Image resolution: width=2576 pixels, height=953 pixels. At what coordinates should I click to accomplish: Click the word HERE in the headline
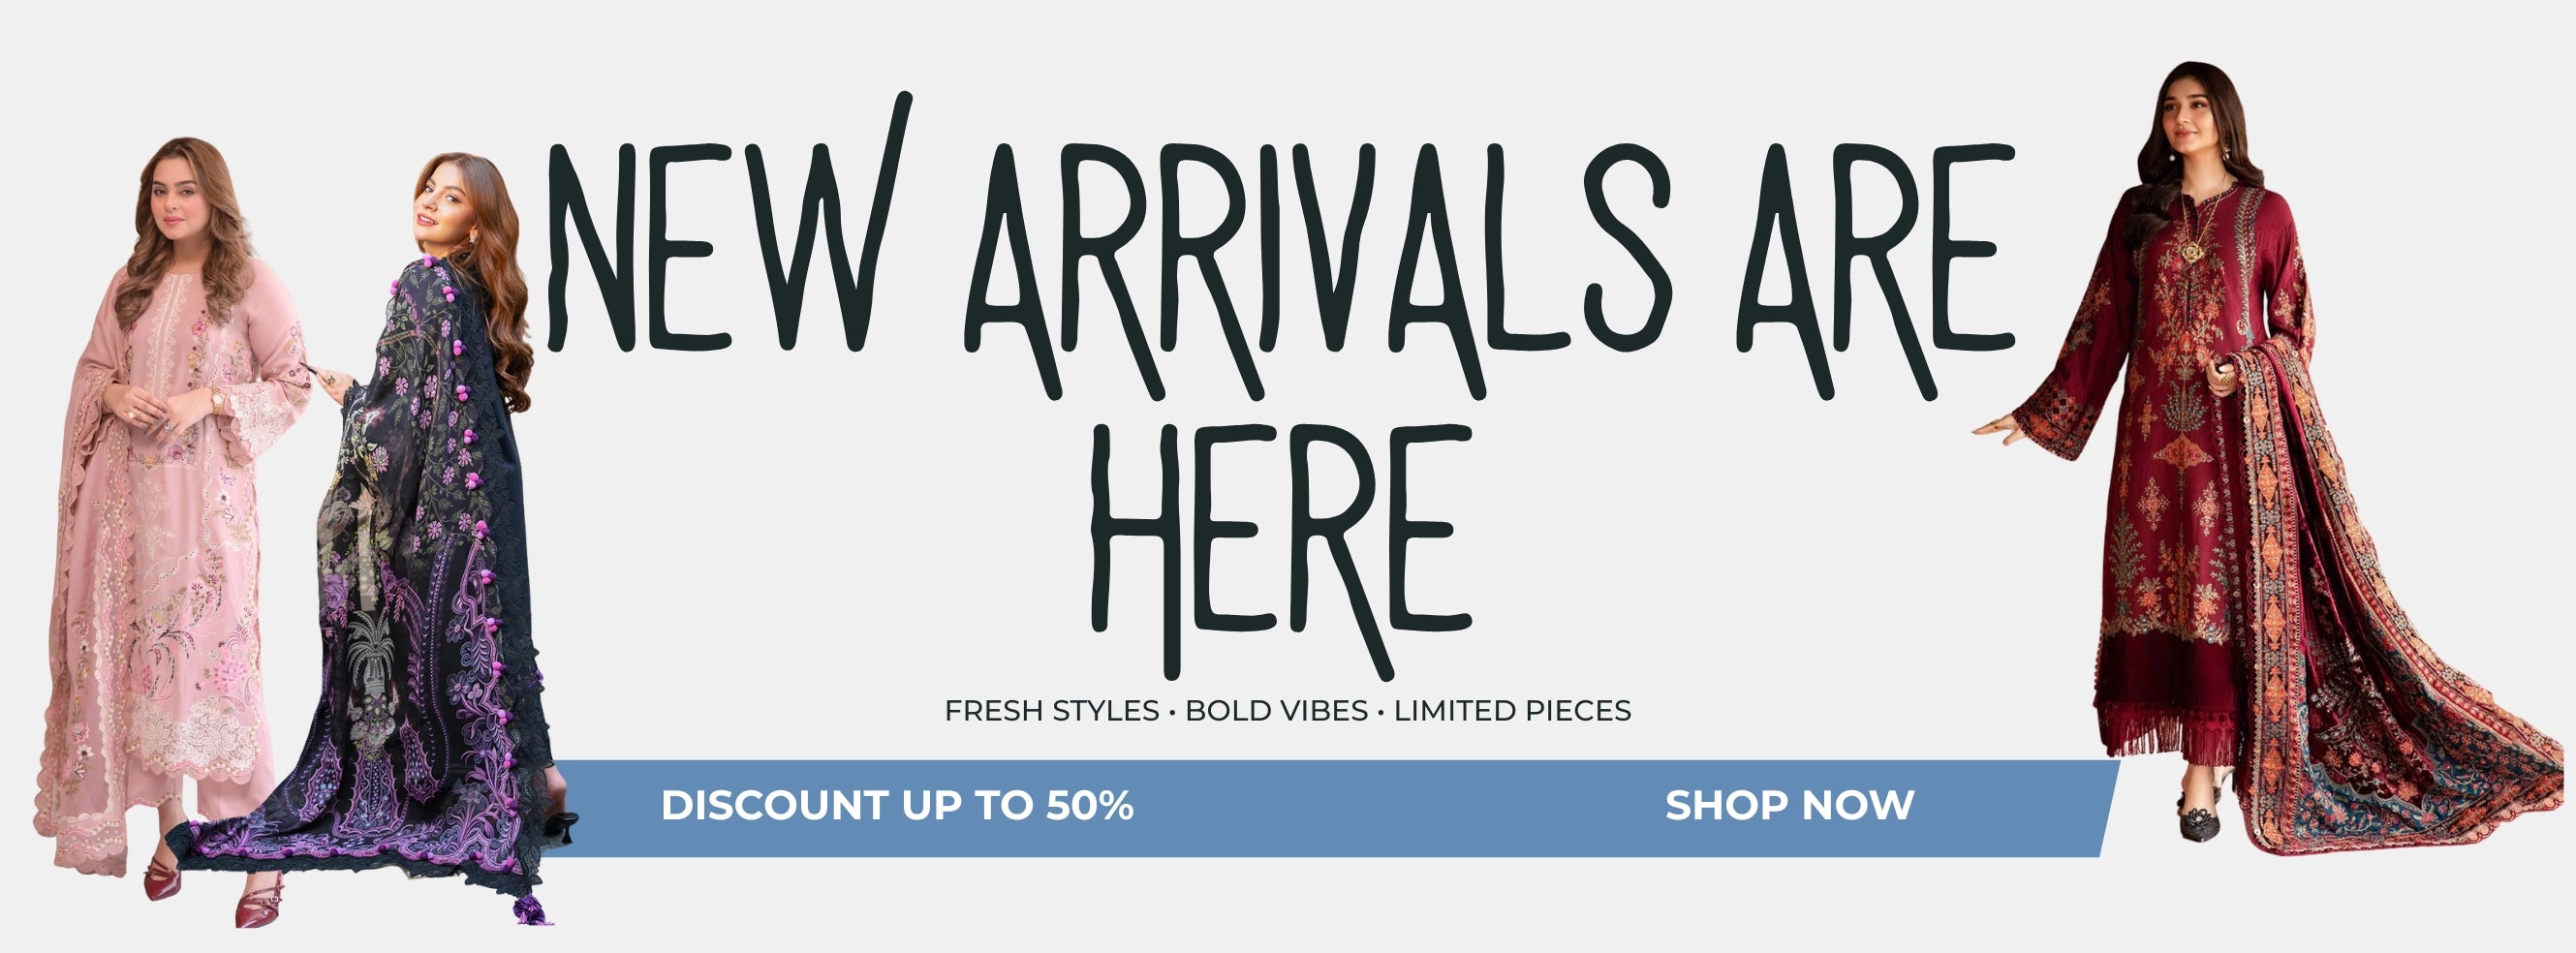click(1282, 550)
